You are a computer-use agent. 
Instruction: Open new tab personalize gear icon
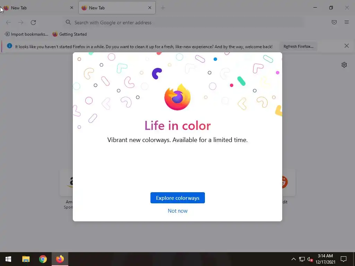tap(344, 65)
